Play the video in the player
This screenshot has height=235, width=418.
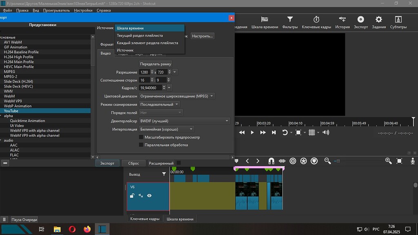point(252,132)
